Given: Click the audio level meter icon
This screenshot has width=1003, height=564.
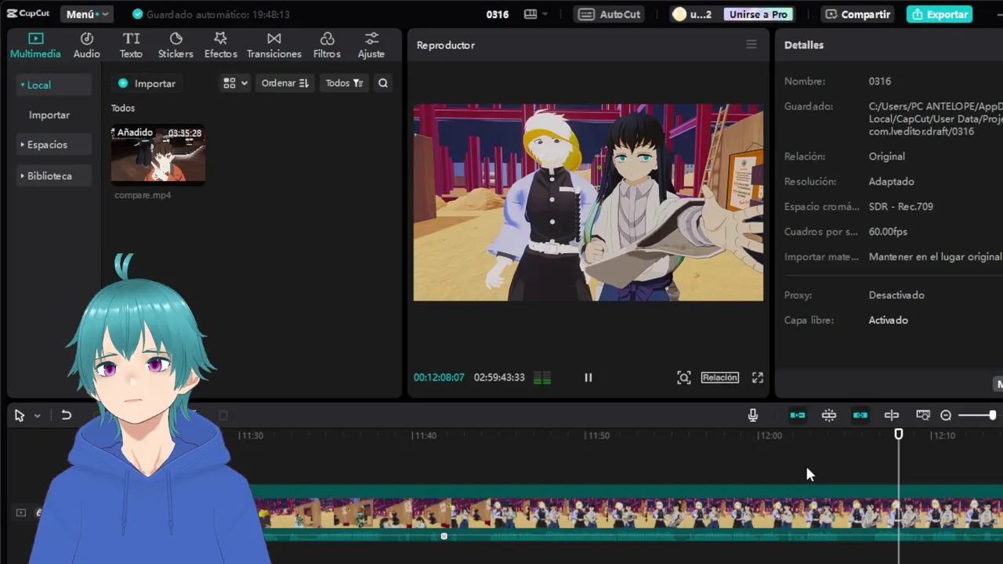Looking at the screenshot, I should (542, 378).
